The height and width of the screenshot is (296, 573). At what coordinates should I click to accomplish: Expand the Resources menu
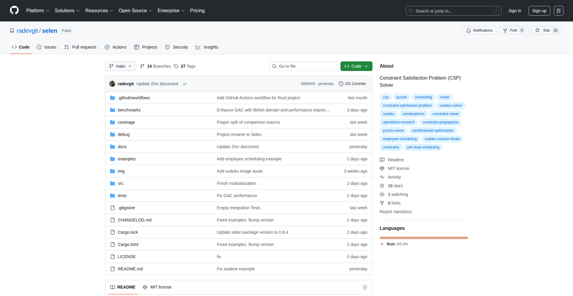99,11
